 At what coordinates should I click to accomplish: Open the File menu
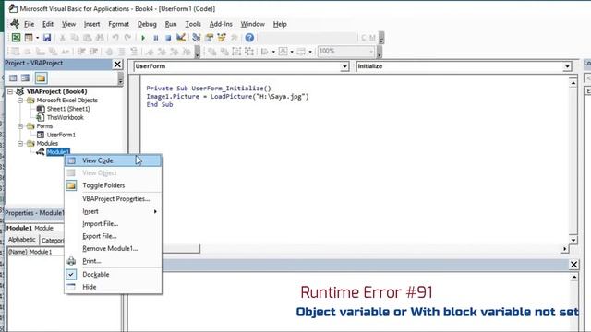(29, 24)
